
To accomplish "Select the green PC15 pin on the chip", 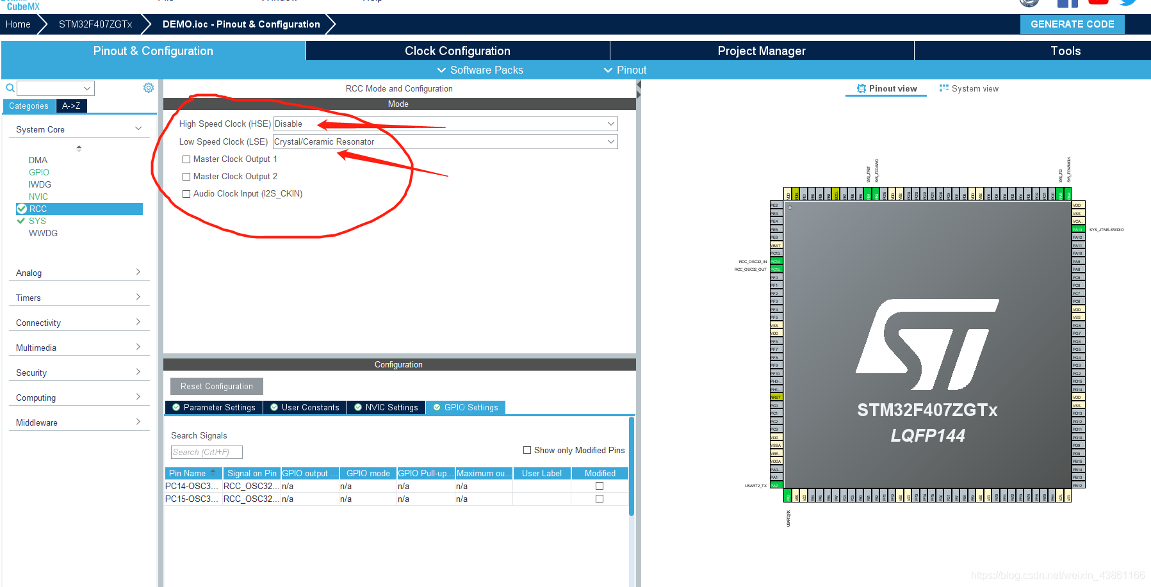I will 776,269.
